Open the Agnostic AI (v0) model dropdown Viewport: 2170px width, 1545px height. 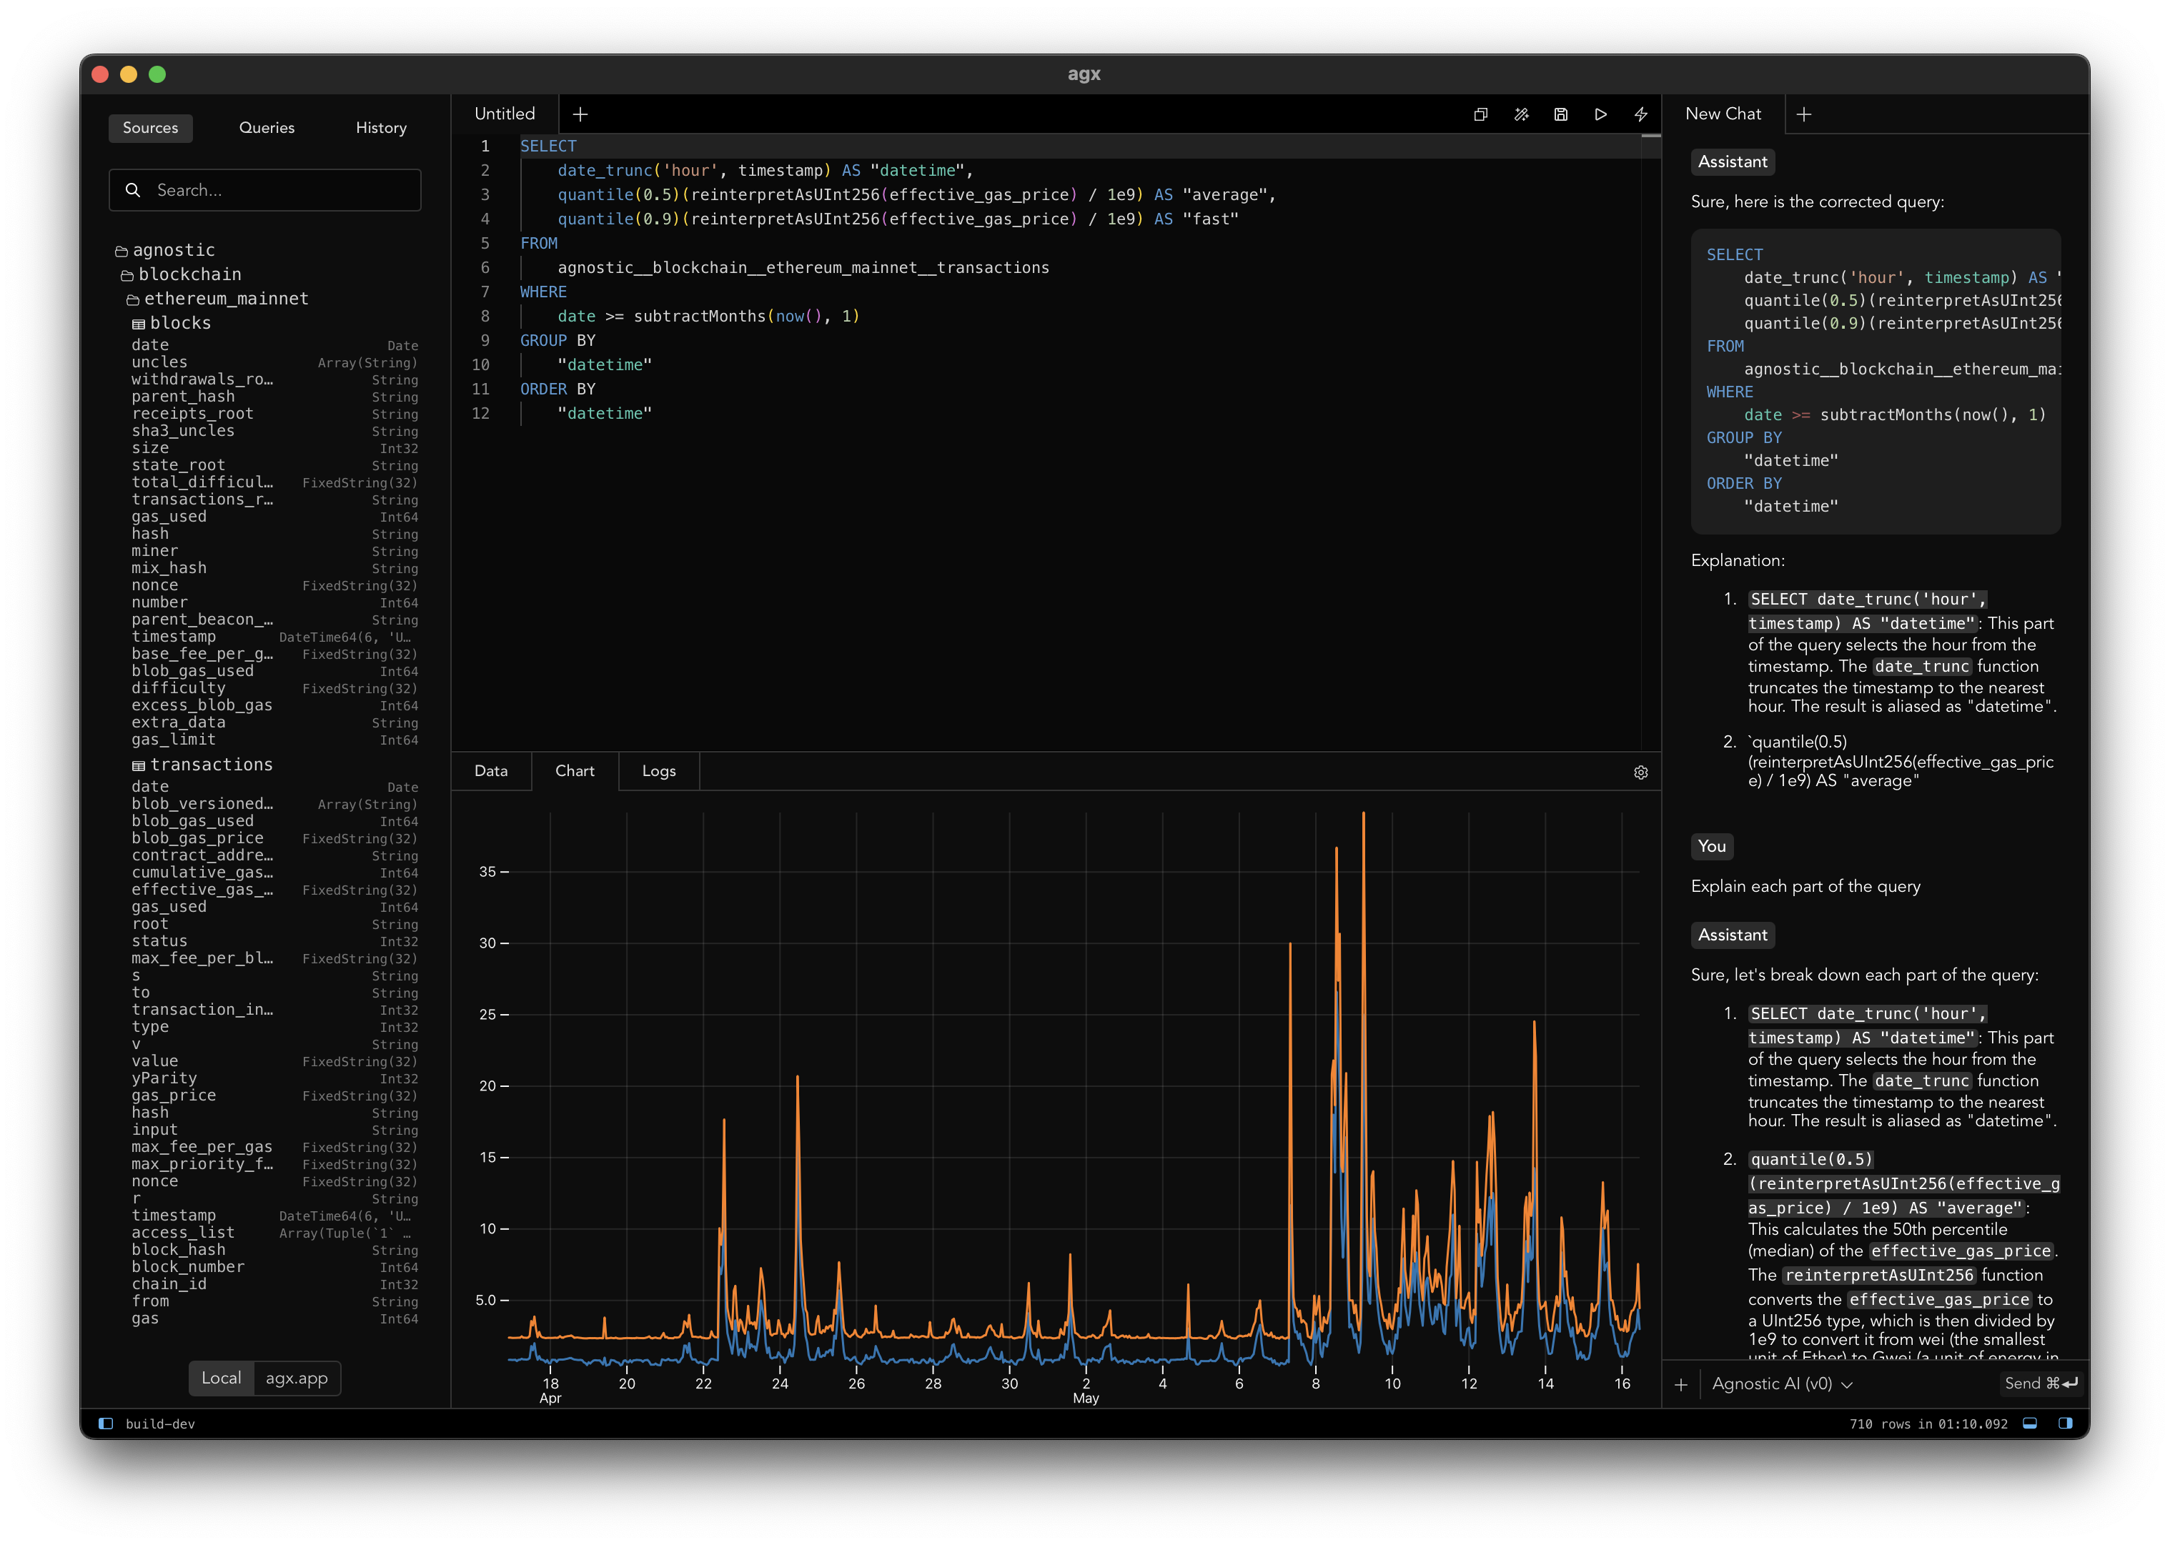[1782, 1384]
